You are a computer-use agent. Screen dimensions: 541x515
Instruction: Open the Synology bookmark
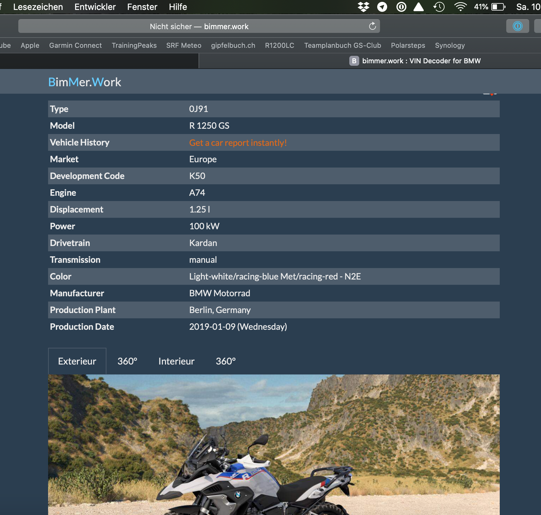450,45
